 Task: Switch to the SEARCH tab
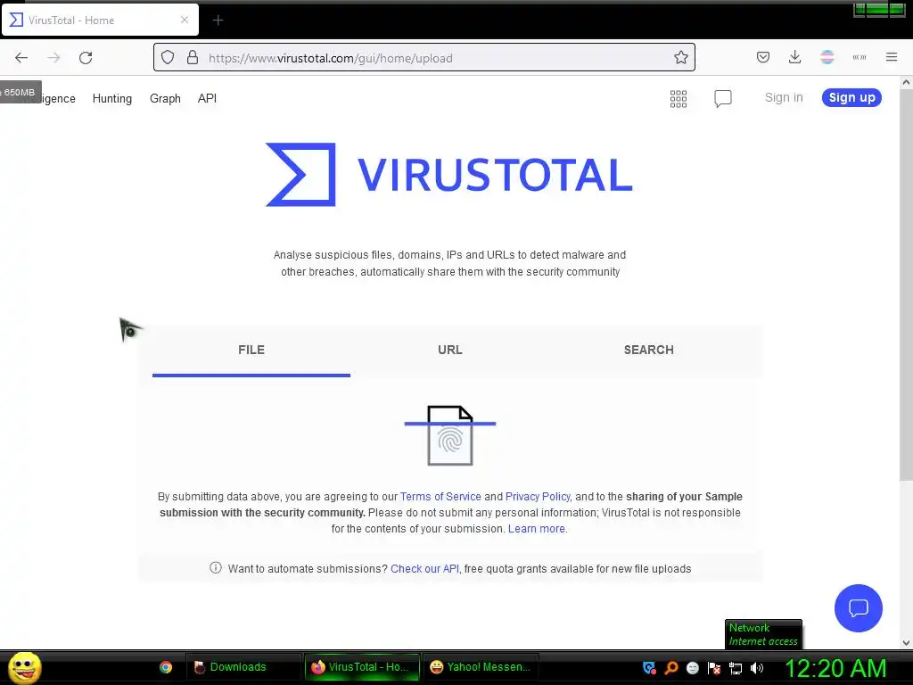click(649, 350)
